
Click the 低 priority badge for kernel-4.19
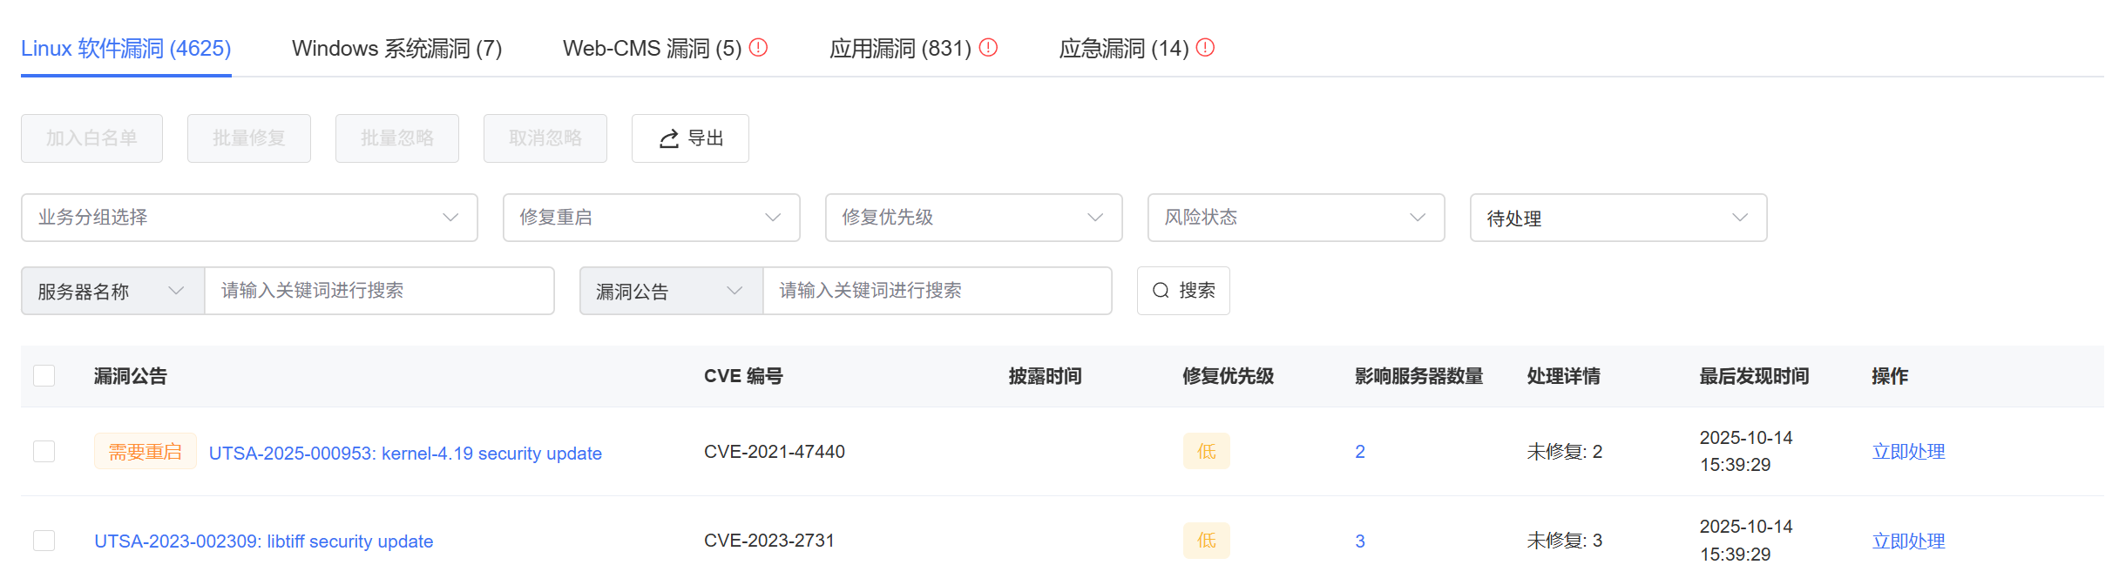pos(1206,452)
